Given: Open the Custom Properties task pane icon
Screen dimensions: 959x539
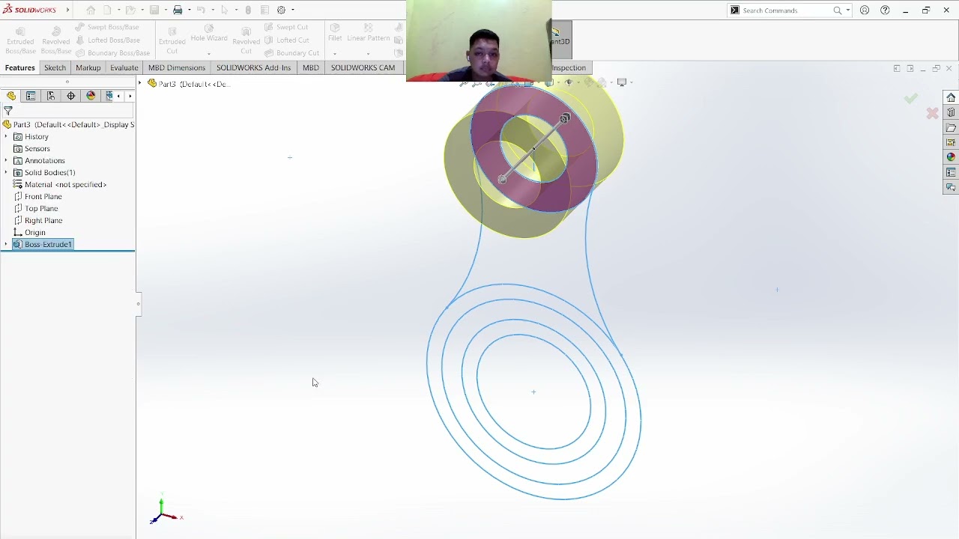Looking at the screenshot, I should click(951, 172).
